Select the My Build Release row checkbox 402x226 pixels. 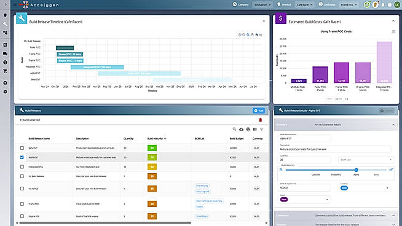(22, 176)
